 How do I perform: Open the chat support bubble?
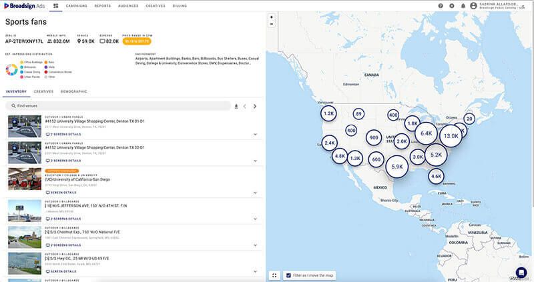521,273
